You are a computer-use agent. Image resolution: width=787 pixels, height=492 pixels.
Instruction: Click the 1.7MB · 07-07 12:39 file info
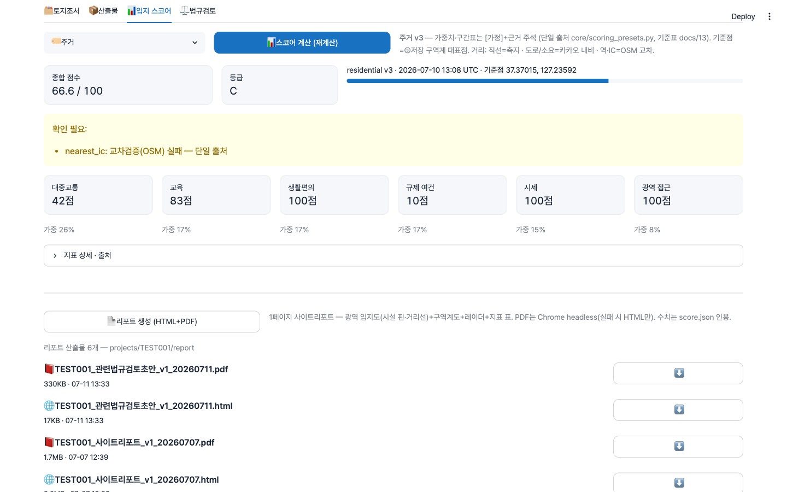pos(76,457)
